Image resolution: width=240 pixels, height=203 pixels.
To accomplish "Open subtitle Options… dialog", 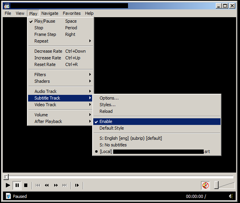I will point(157,98).
